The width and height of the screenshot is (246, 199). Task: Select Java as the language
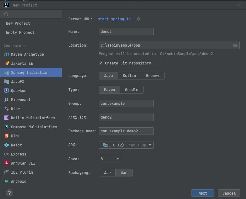click(x=108, y=76)
